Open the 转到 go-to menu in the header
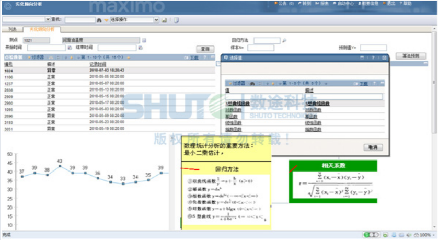The height and width of the screenshot is (240, 438). point(305,3)
